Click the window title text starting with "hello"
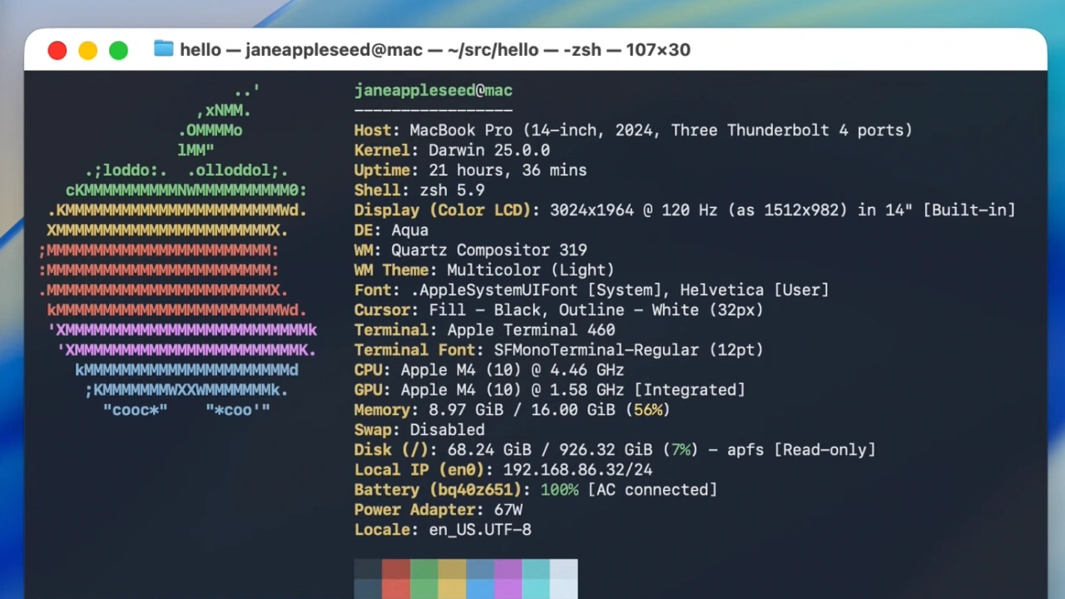The image size is (1065, 599). point(434,50)
